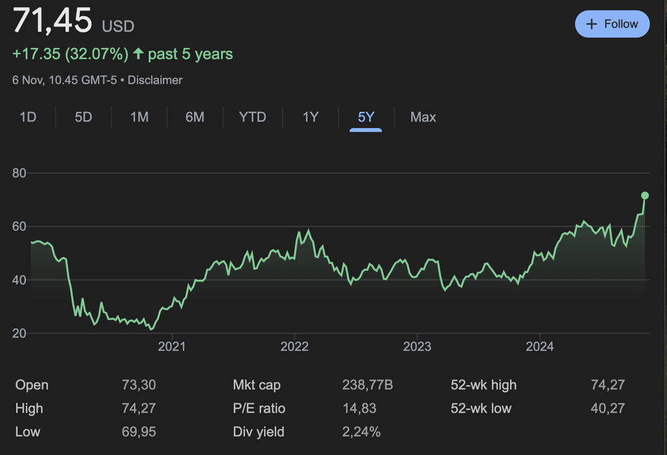Open the 6M chart view

point(195,117)
